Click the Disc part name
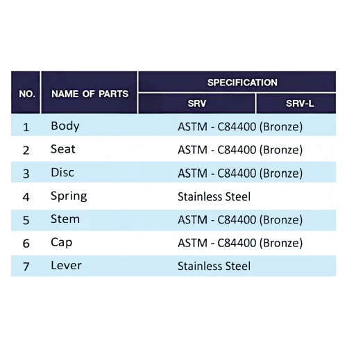This screenshot has width=347, height=347. tap(62, 173)
